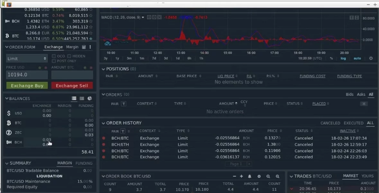Decrease order book precision minus icon
The width and height of the screenshot is (379, 193).
234,176
